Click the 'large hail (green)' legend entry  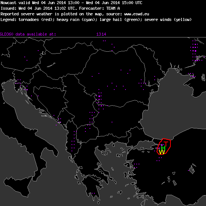click(x=120, y=20)
